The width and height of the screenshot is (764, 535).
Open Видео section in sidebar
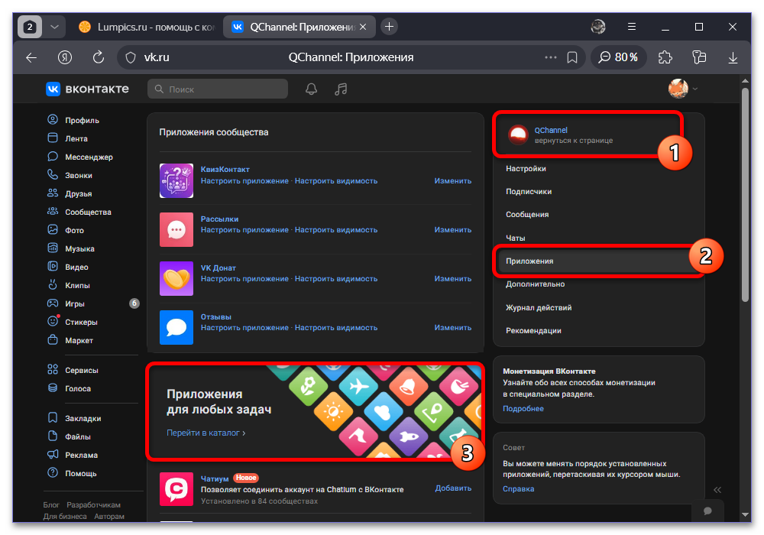coord(68,267)
